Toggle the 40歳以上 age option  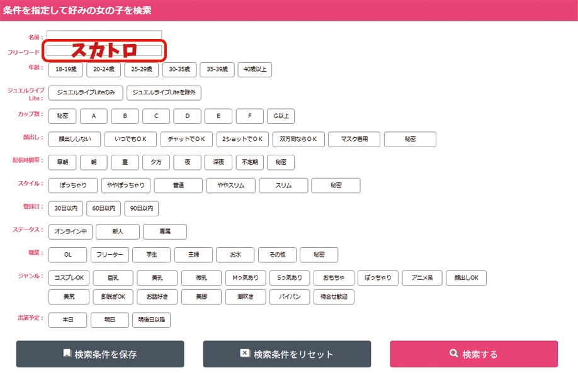(x=255, y=70)
